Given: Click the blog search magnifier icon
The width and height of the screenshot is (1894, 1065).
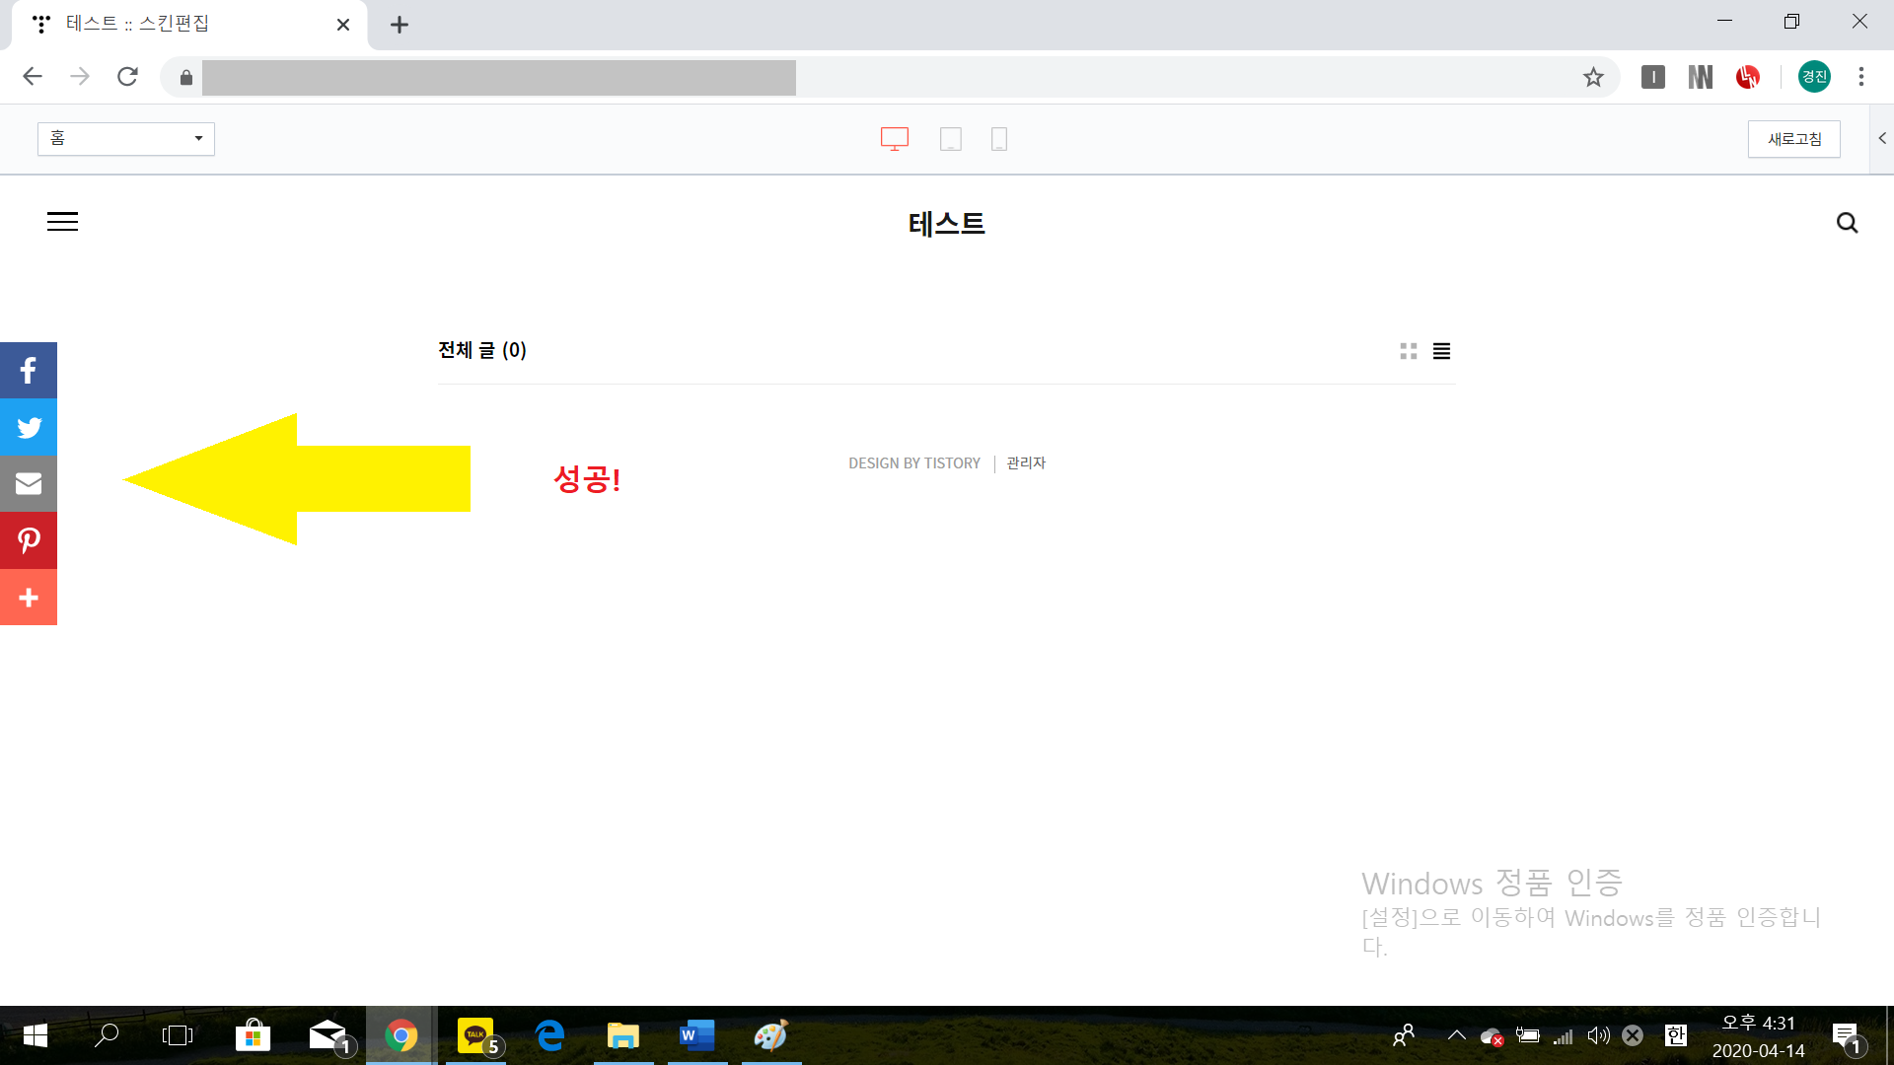Looking at the screenshot, I should point(1847,223).
